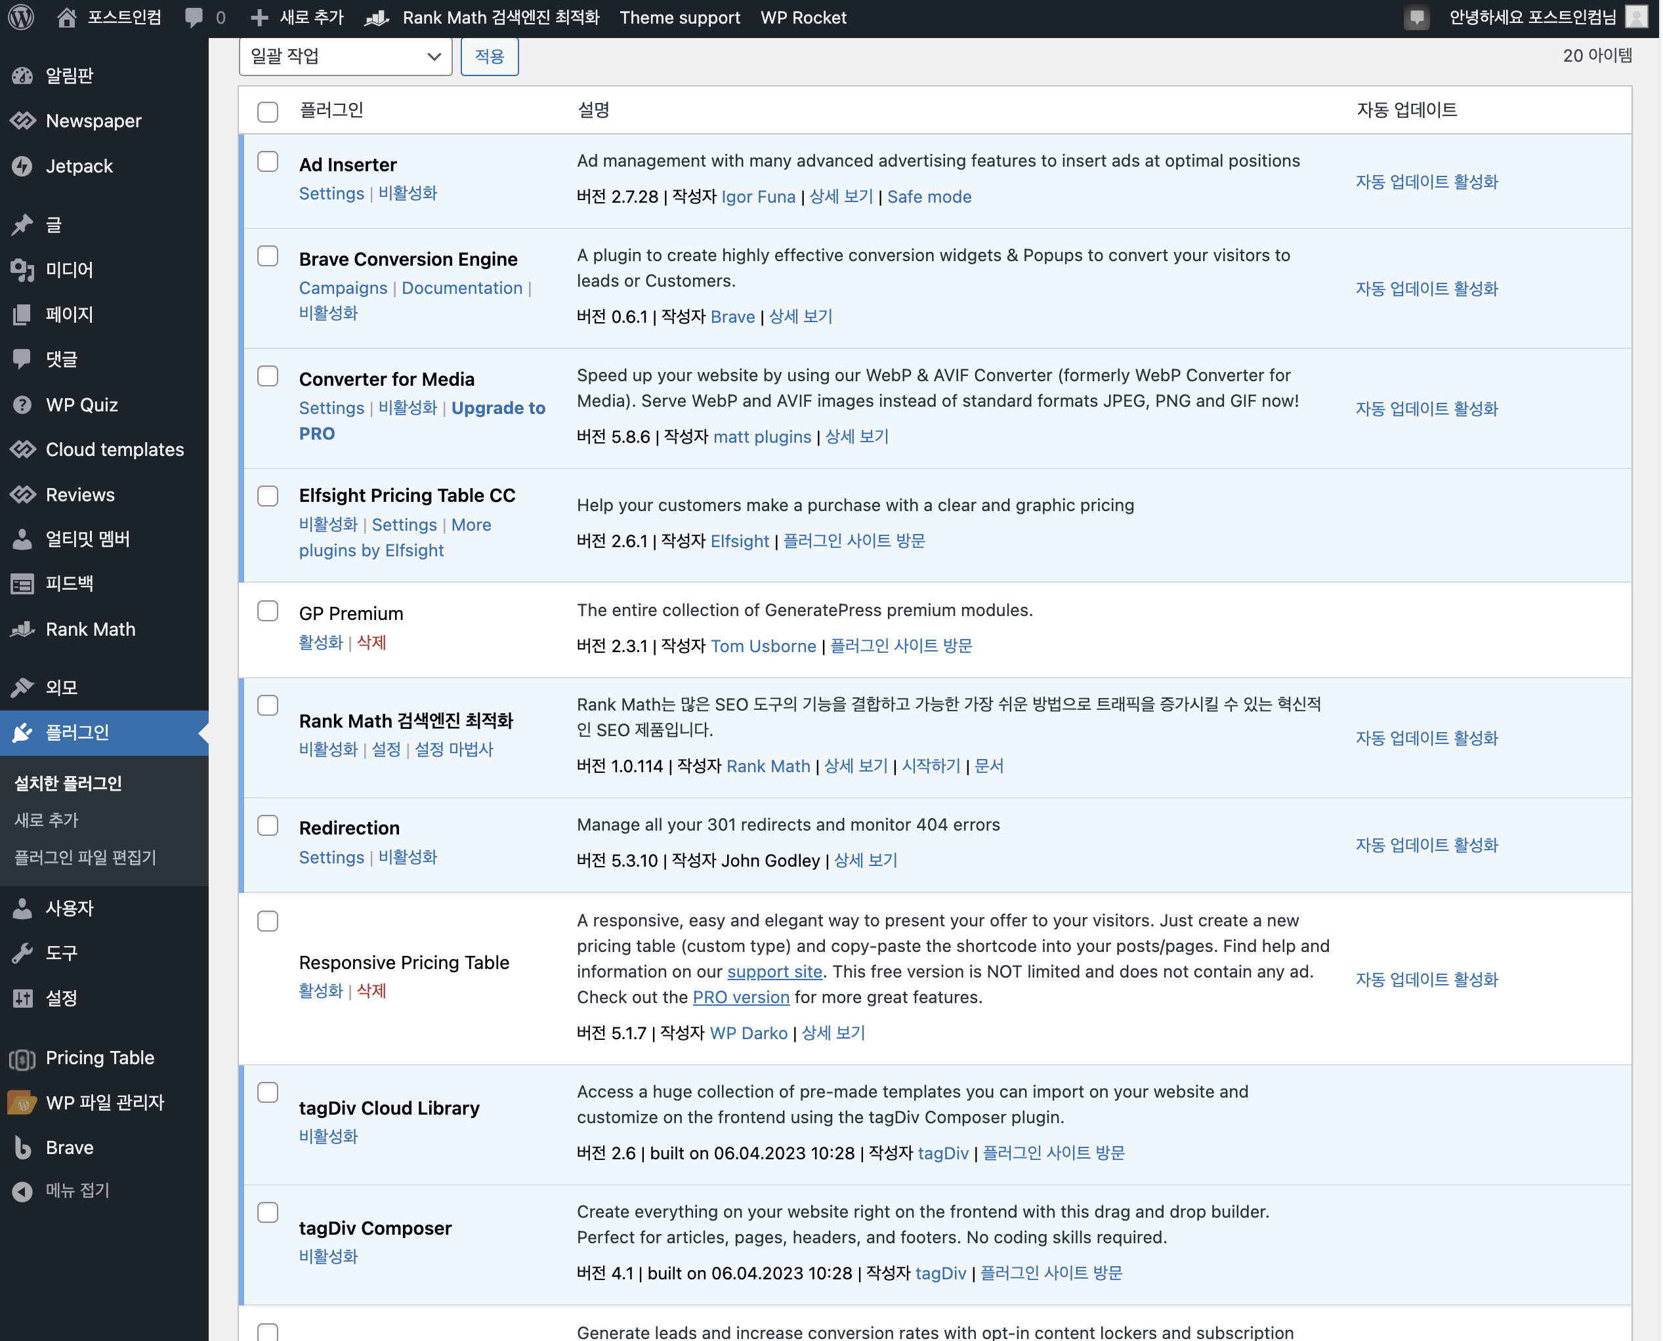Screen dimensions: 1663x1341
Task: Click 비활성화 for tagDiv Composer
Action: [x=328, y=1257]
